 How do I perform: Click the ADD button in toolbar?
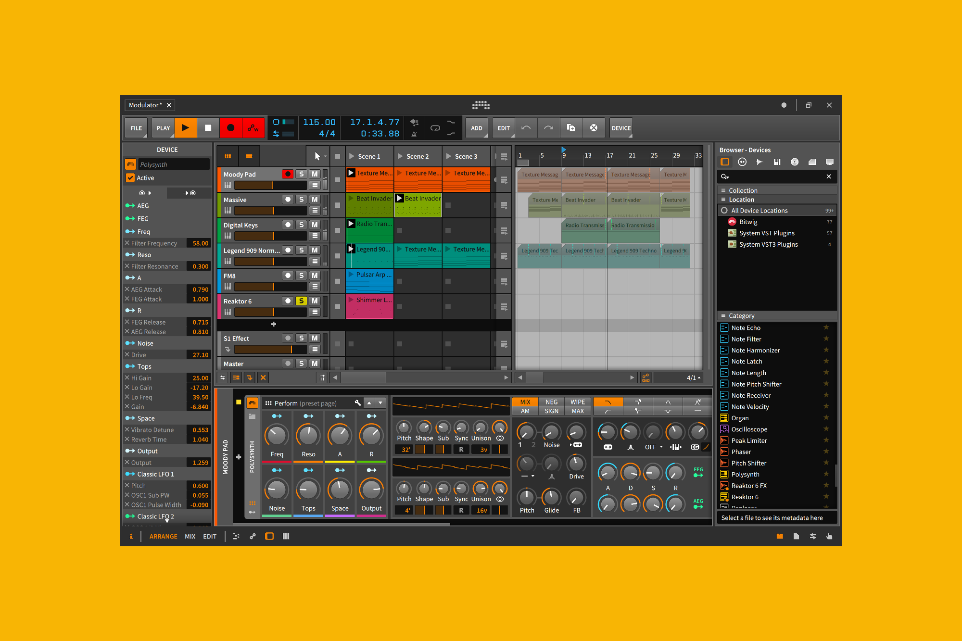coord(476,128)
